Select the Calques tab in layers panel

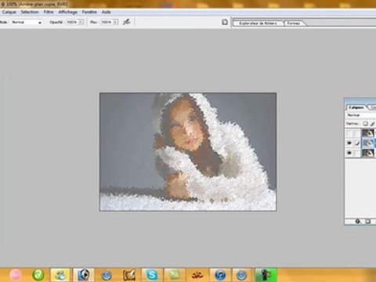click(x=356, y=107)
